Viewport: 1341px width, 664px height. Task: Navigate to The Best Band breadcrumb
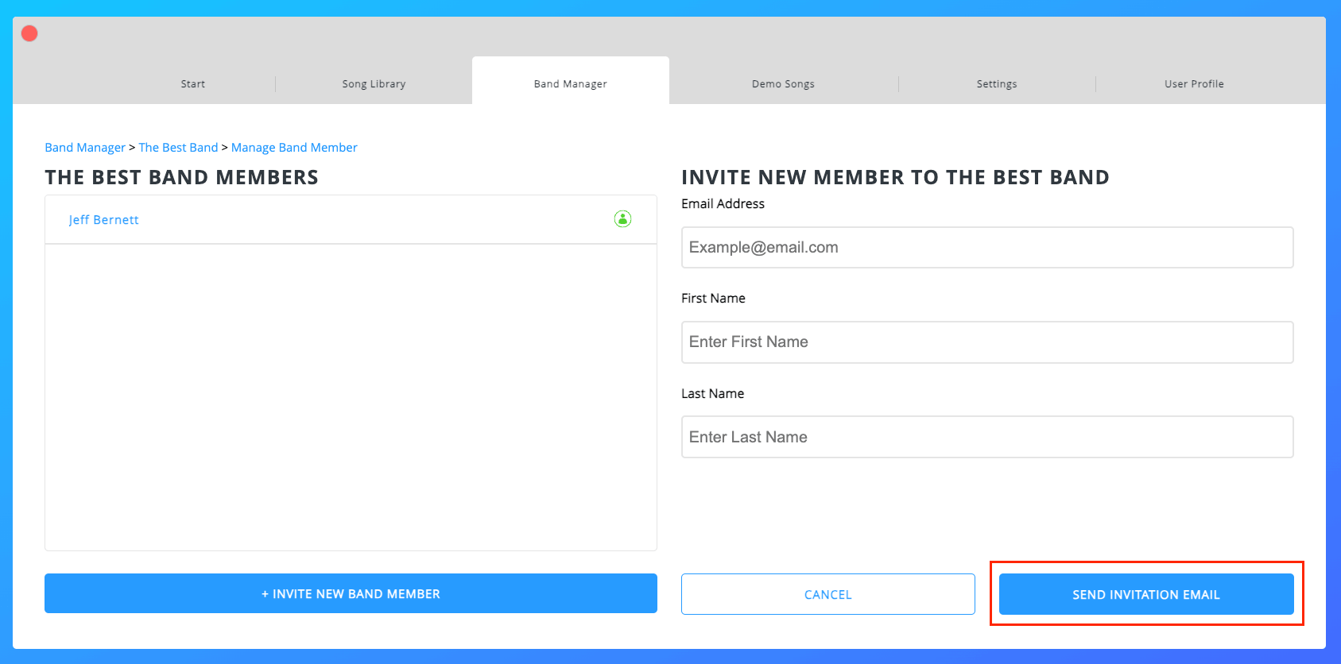178,148
